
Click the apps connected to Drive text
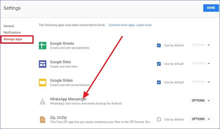coord(72,25)
